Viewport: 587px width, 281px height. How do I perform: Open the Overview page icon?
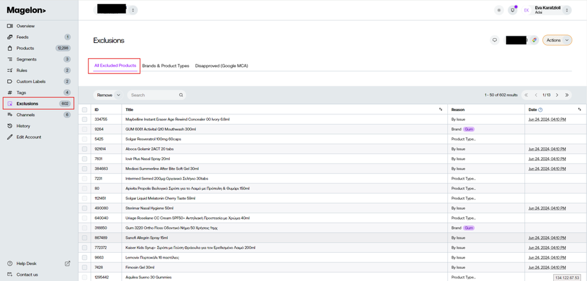[10, 26]
